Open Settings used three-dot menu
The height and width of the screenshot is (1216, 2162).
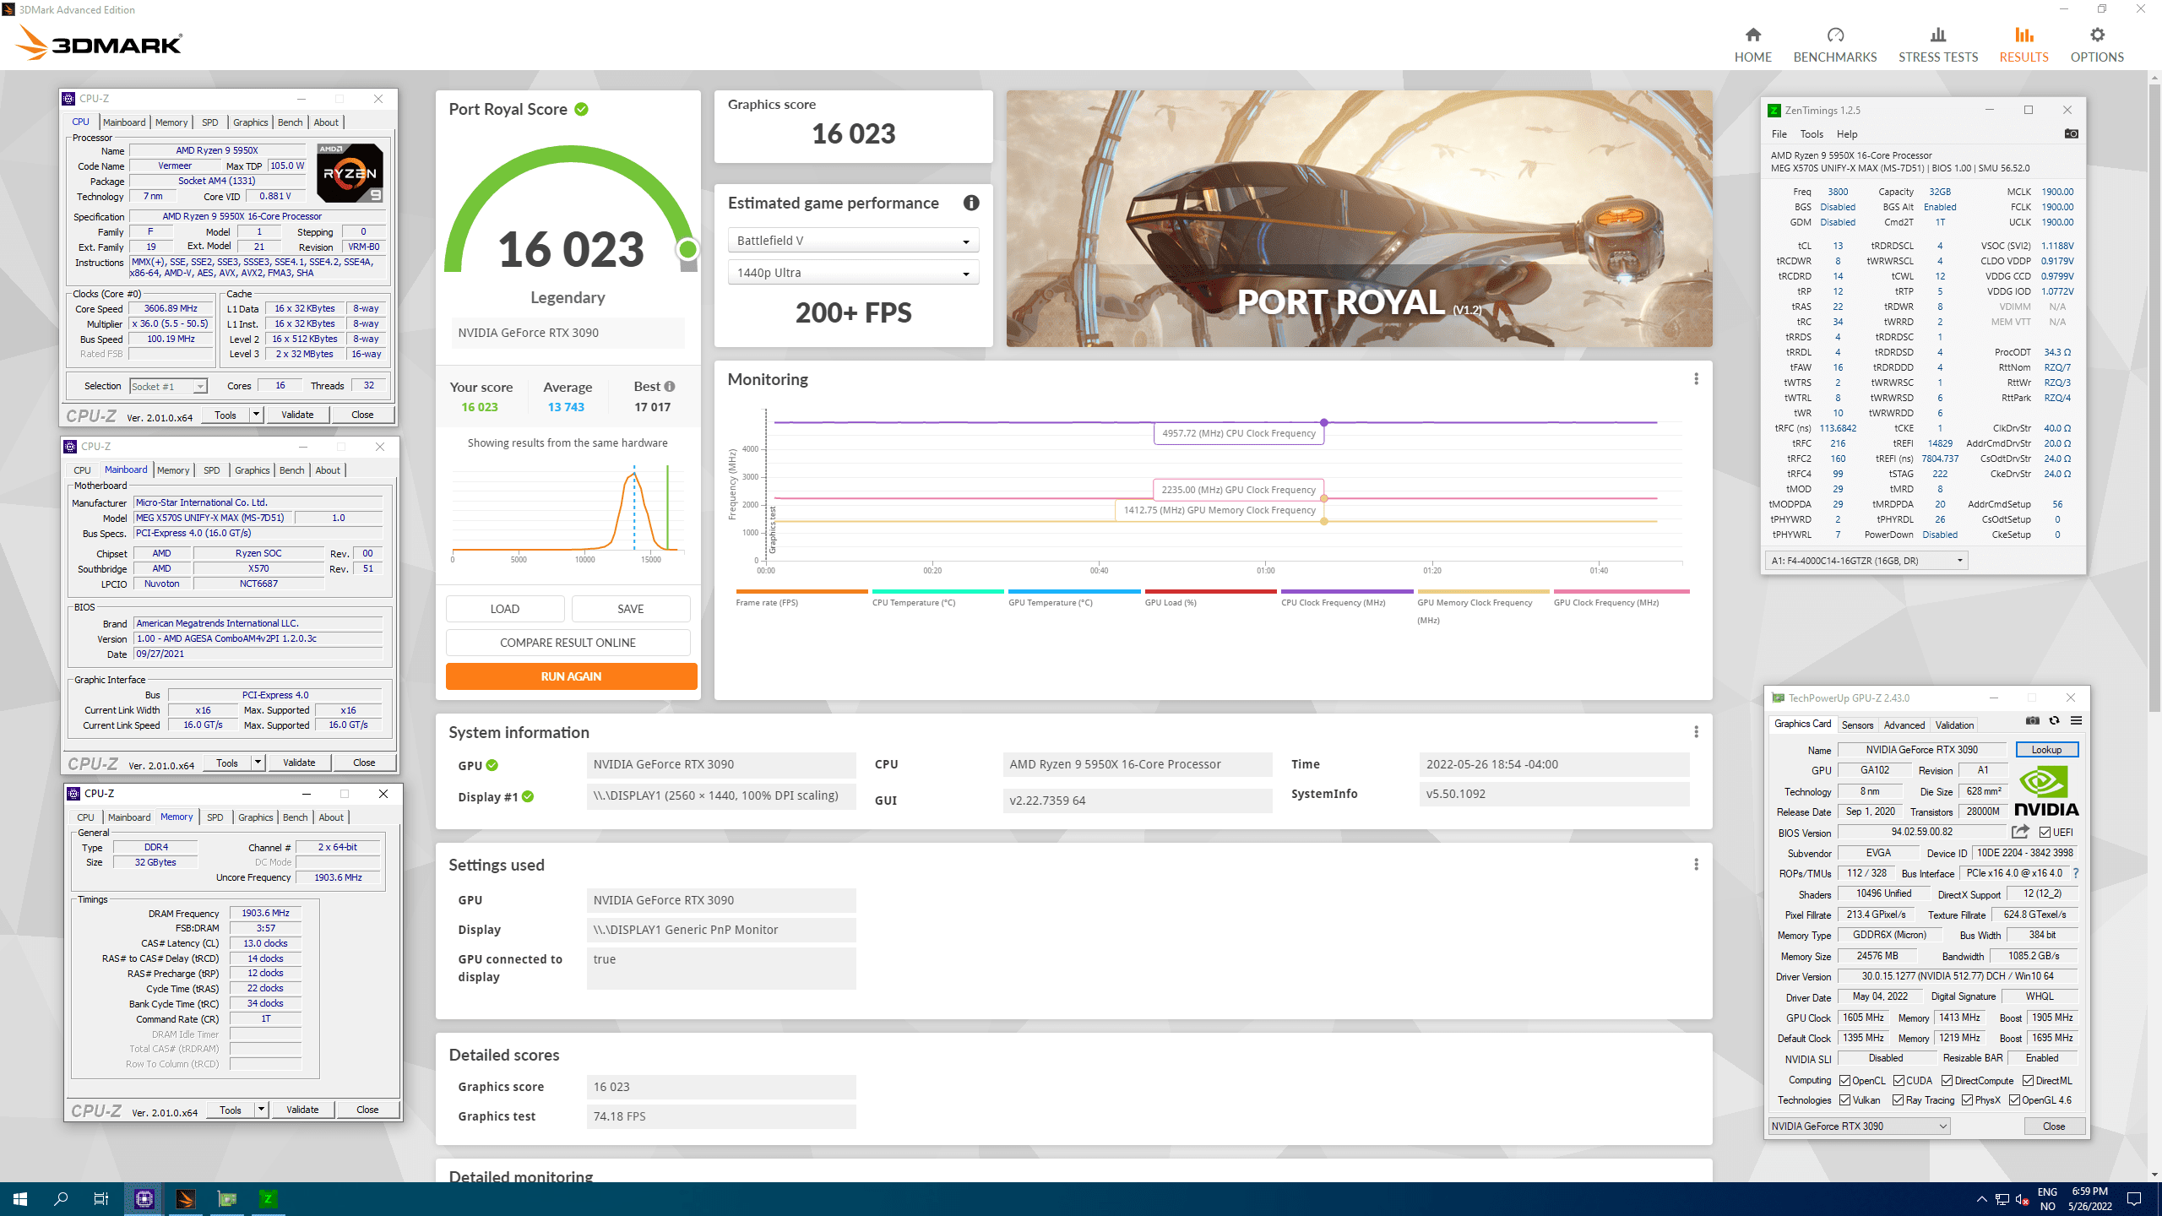[1696, 865]
